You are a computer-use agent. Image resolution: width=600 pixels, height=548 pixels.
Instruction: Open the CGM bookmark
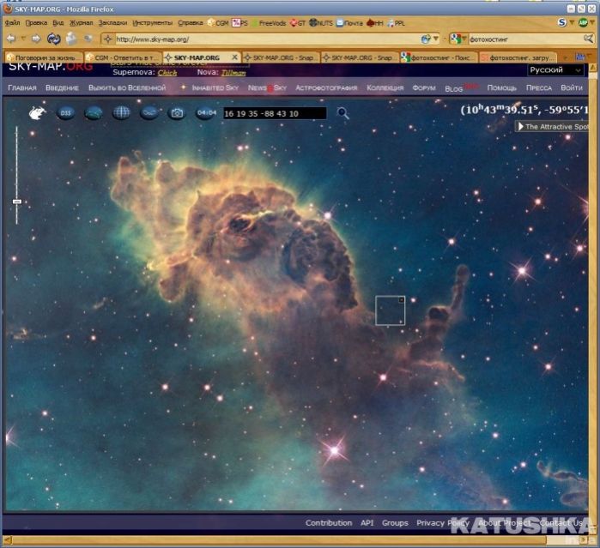point(218,23)
